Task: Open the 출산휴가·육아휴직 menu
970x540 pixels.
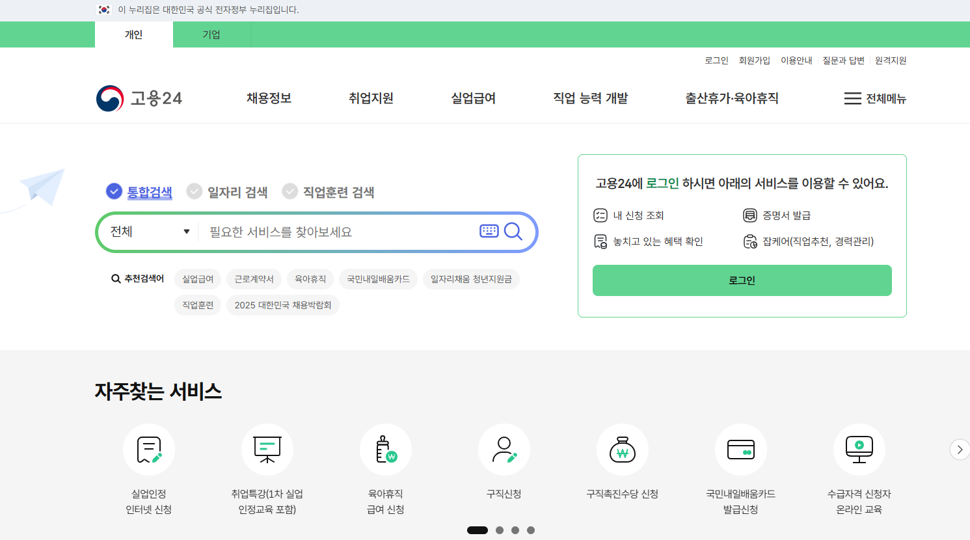Action: tap(732, 98)
